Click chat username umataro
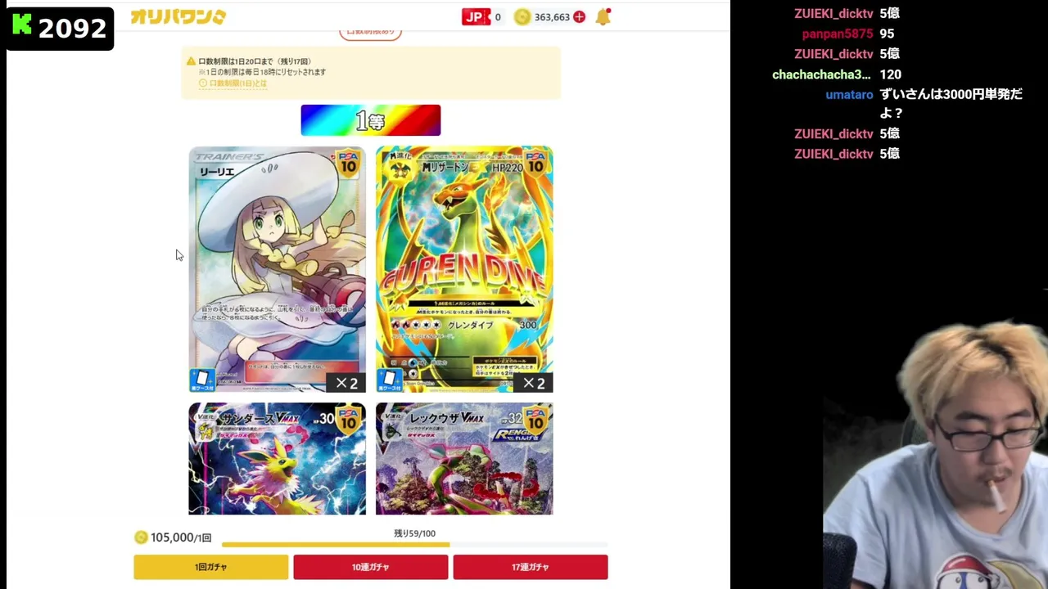 click(x=849, y=95)
